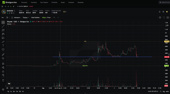Viewport: 170px width, 94px height.
Task: Set the range to 1d
Action: point(23,91)
